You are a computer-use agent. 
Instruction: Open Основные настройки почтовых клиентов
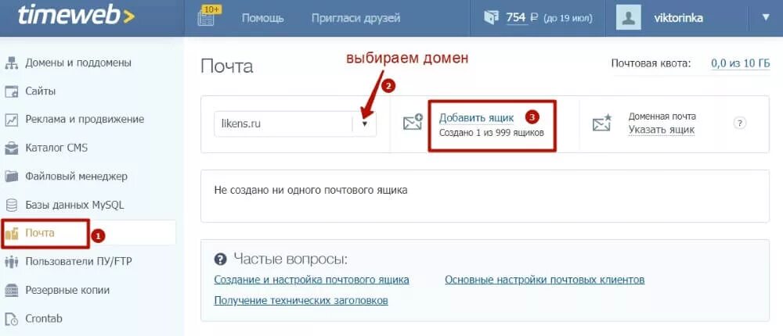click(545, 280)
